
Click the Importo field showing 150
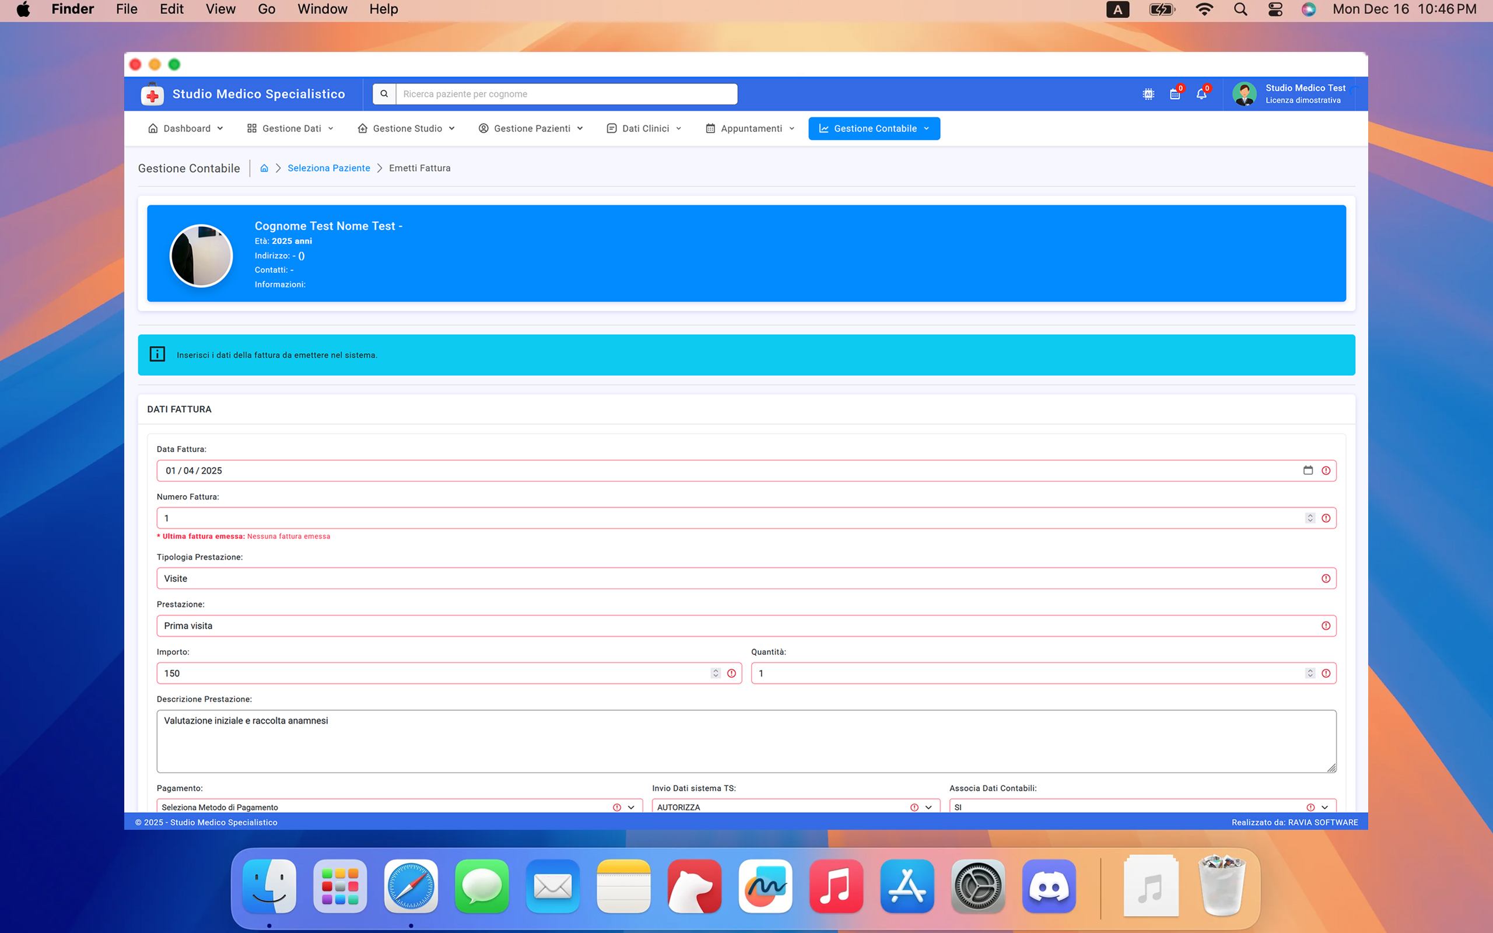click(449, 673)
